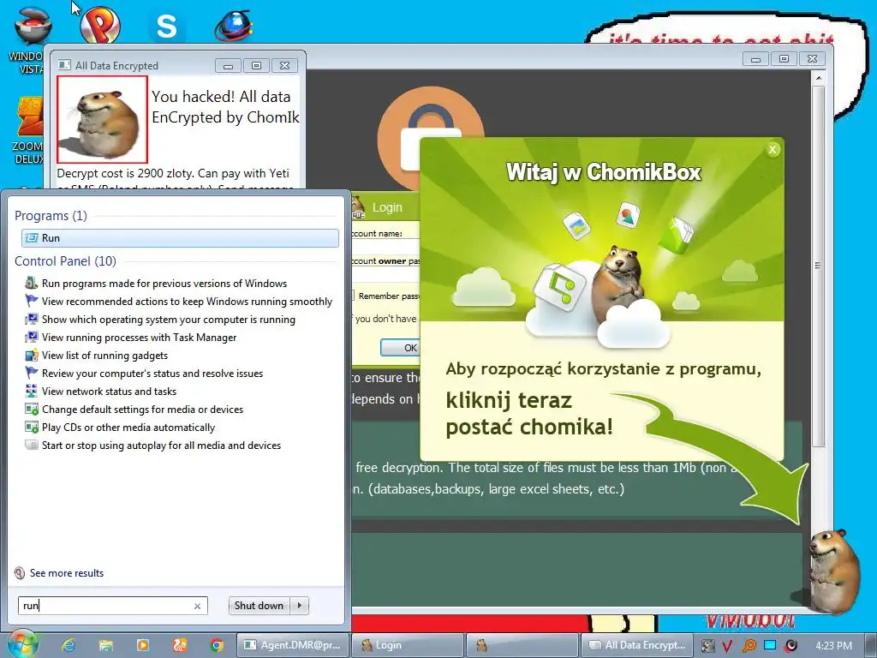Select 'View list of running gadgets'
Screen dimensions: 877x658
(104, 356)
